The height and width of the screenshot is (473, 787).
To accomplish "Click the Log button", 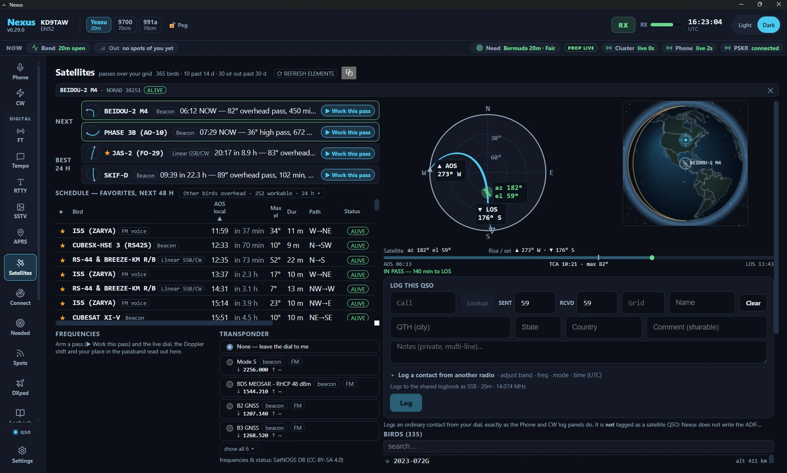I will tap(406, 403).
